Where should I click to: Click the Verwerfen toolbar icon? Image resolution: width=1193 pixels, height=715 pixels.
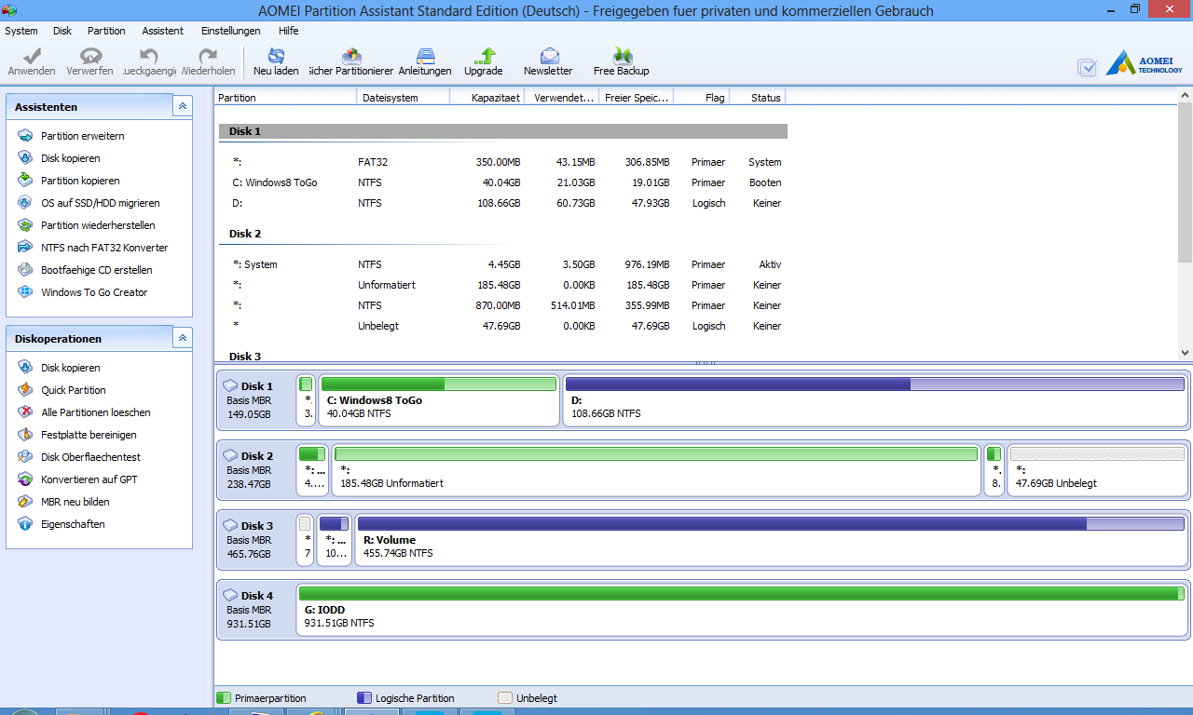(x=90, y=62)
